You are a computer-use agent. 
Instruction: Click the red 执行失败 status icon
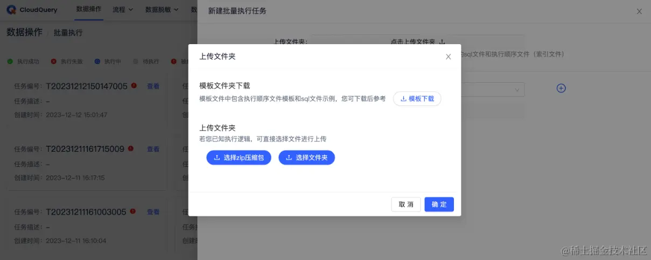tap(53, 61)
